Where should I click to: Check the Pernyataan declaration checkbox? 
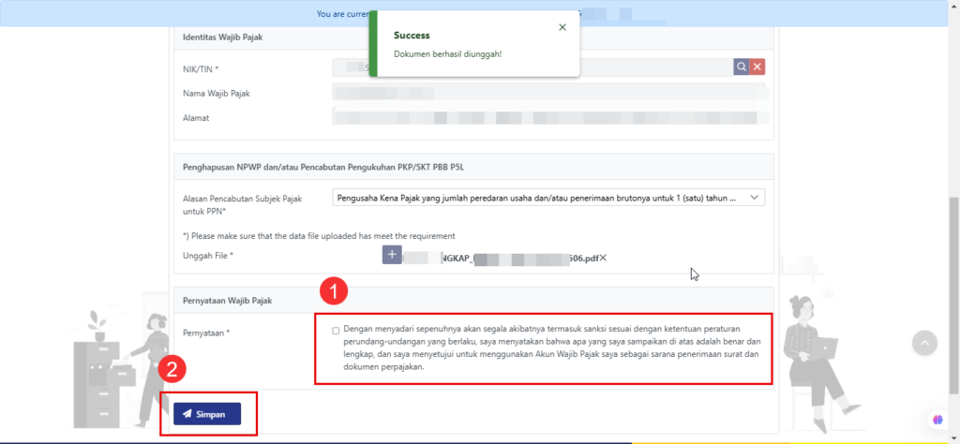click(x=336, y=331)
